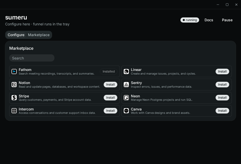
Task: Install the Stripe integration
Action: pyautogui.click(x=110, y=98)
